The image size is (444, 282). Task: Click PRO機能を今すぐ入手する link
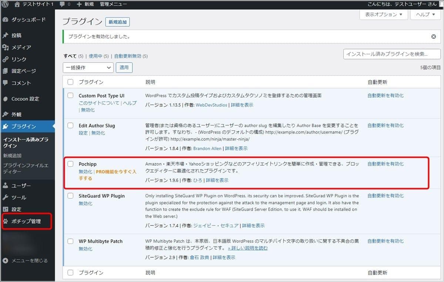(107, 175)
